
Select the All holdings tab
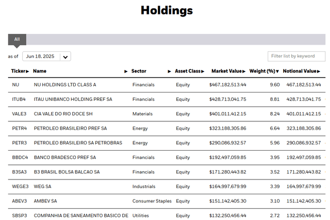point(17,40)
